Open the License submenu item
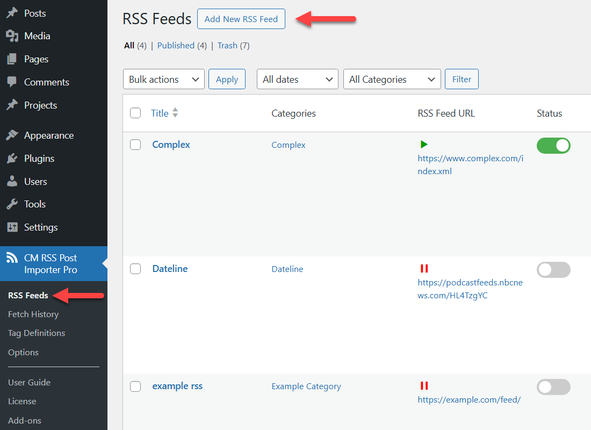Viewport: 591px width, 430px height. click(22, 402)
